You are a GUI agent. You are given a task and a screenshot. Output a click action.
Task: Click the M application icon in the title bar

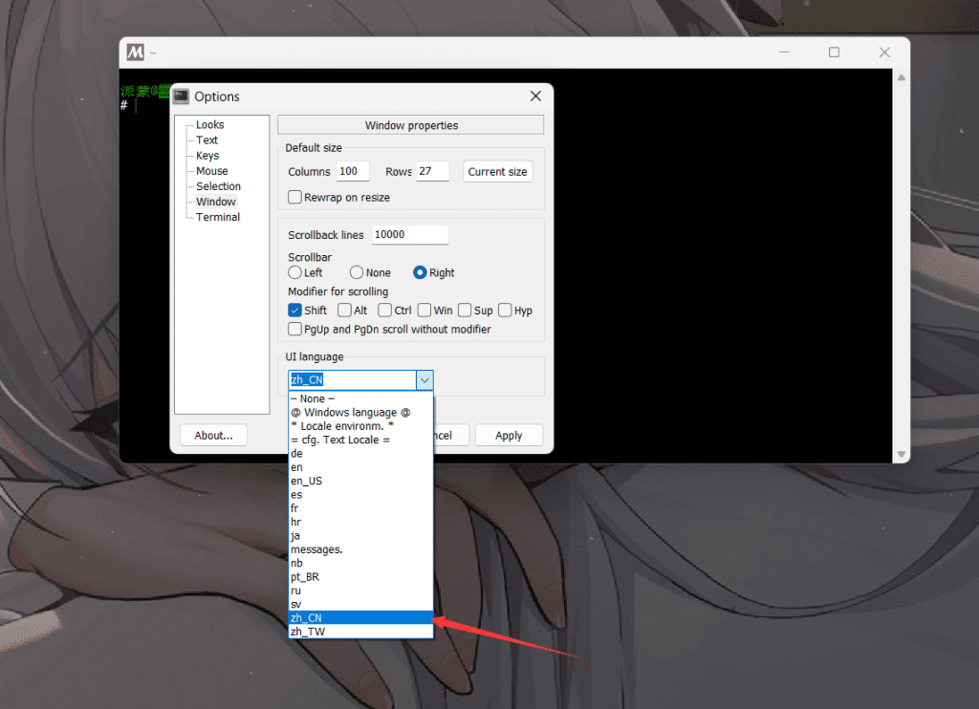135,52
